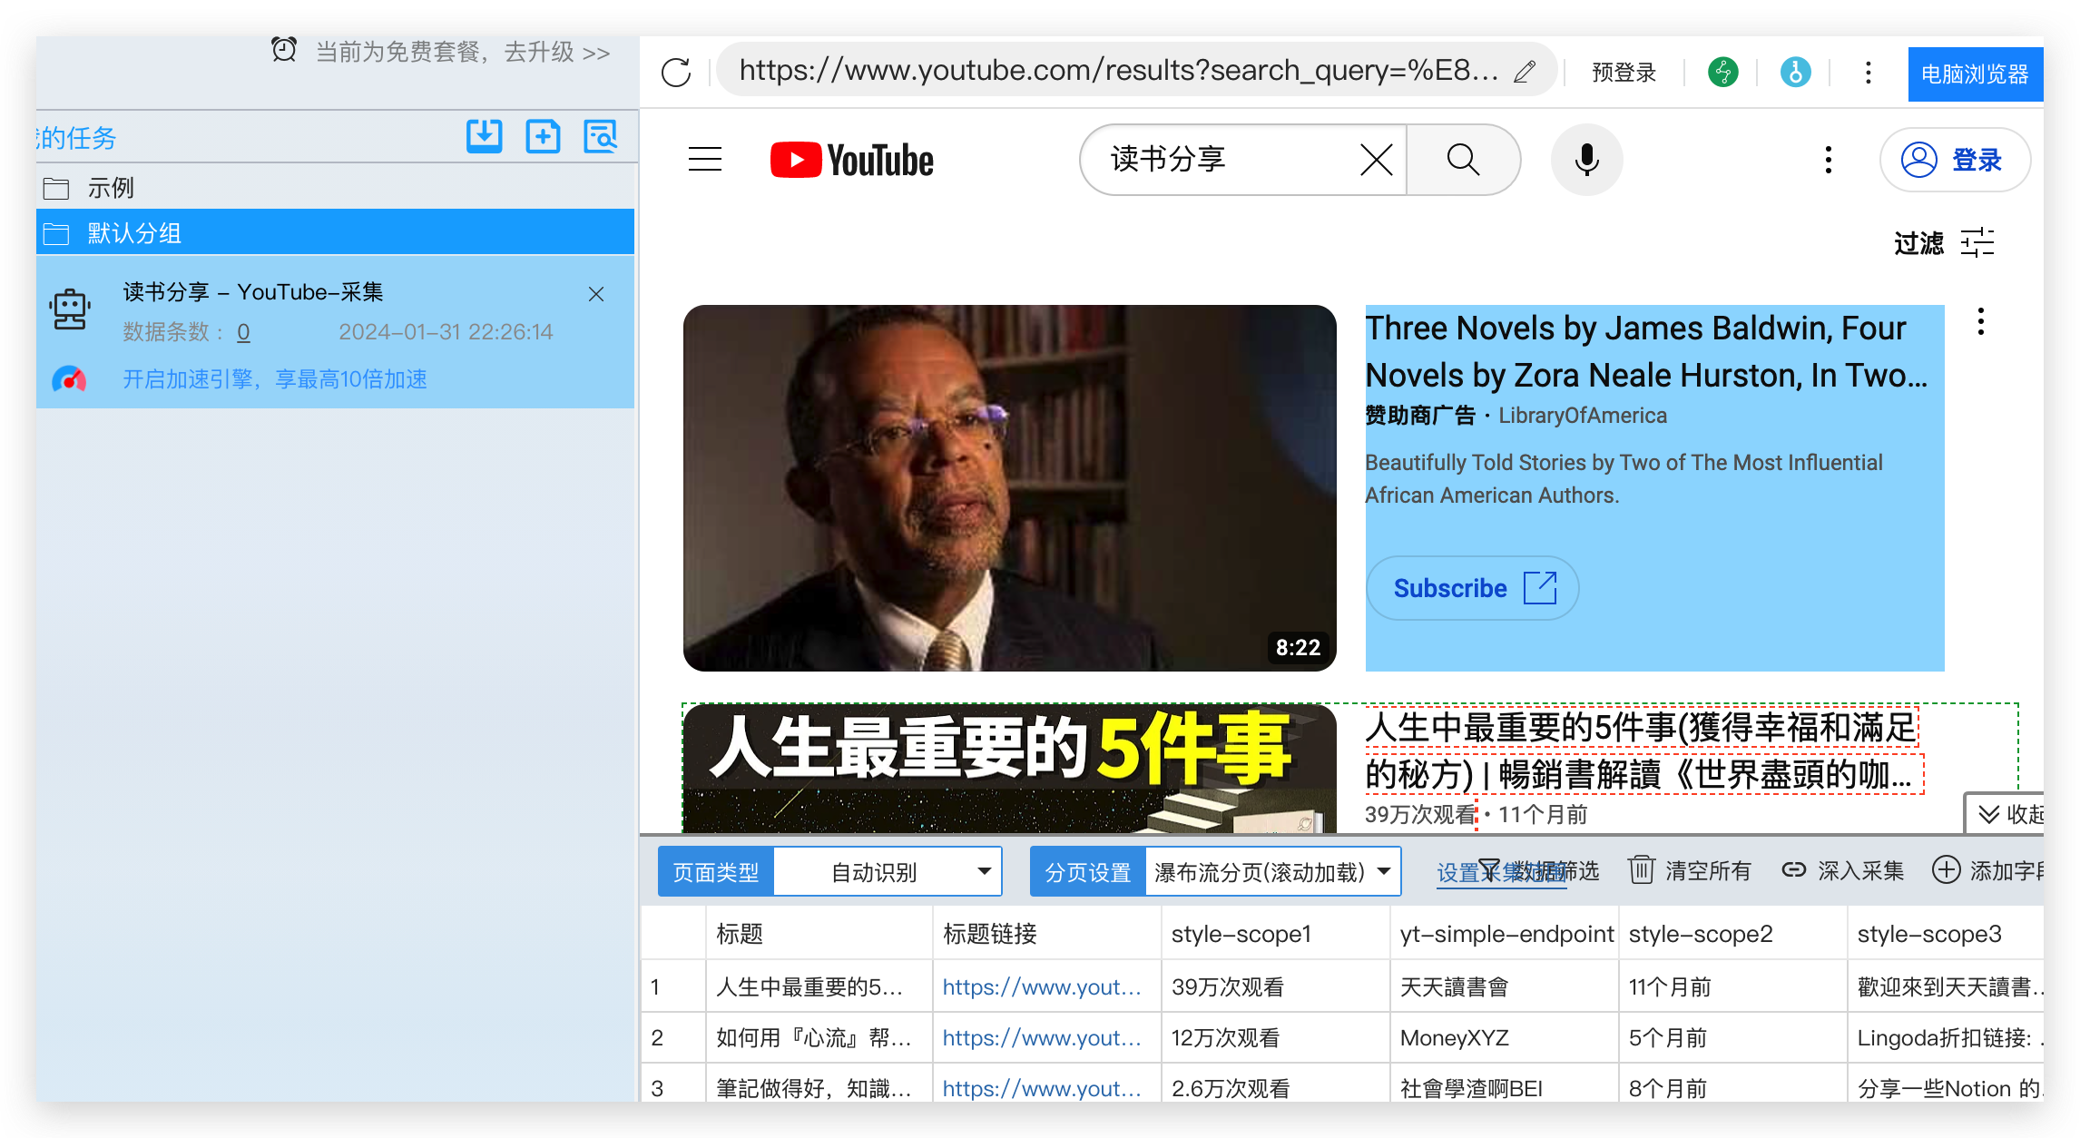The image size is (2080, 1138).
Task: Click the 深入采集 link icon button
Action: coord(1842,870)
